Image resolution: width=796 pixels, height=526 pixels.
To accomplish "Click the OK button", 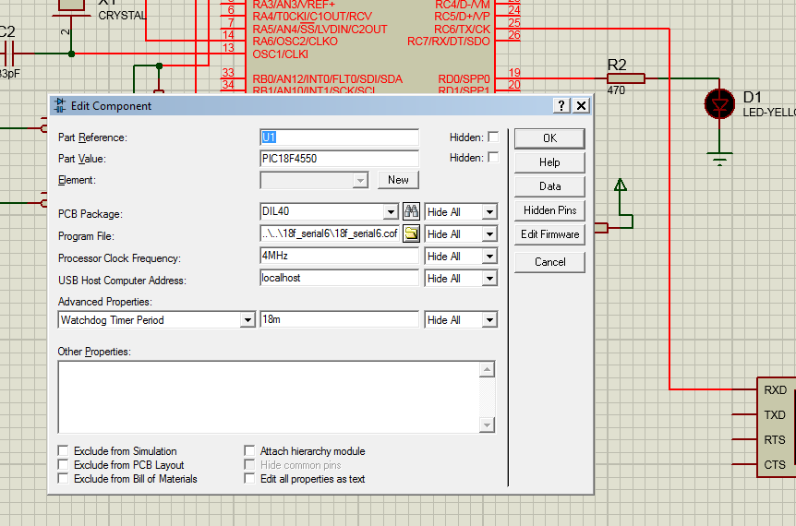I will click(549, 138).
